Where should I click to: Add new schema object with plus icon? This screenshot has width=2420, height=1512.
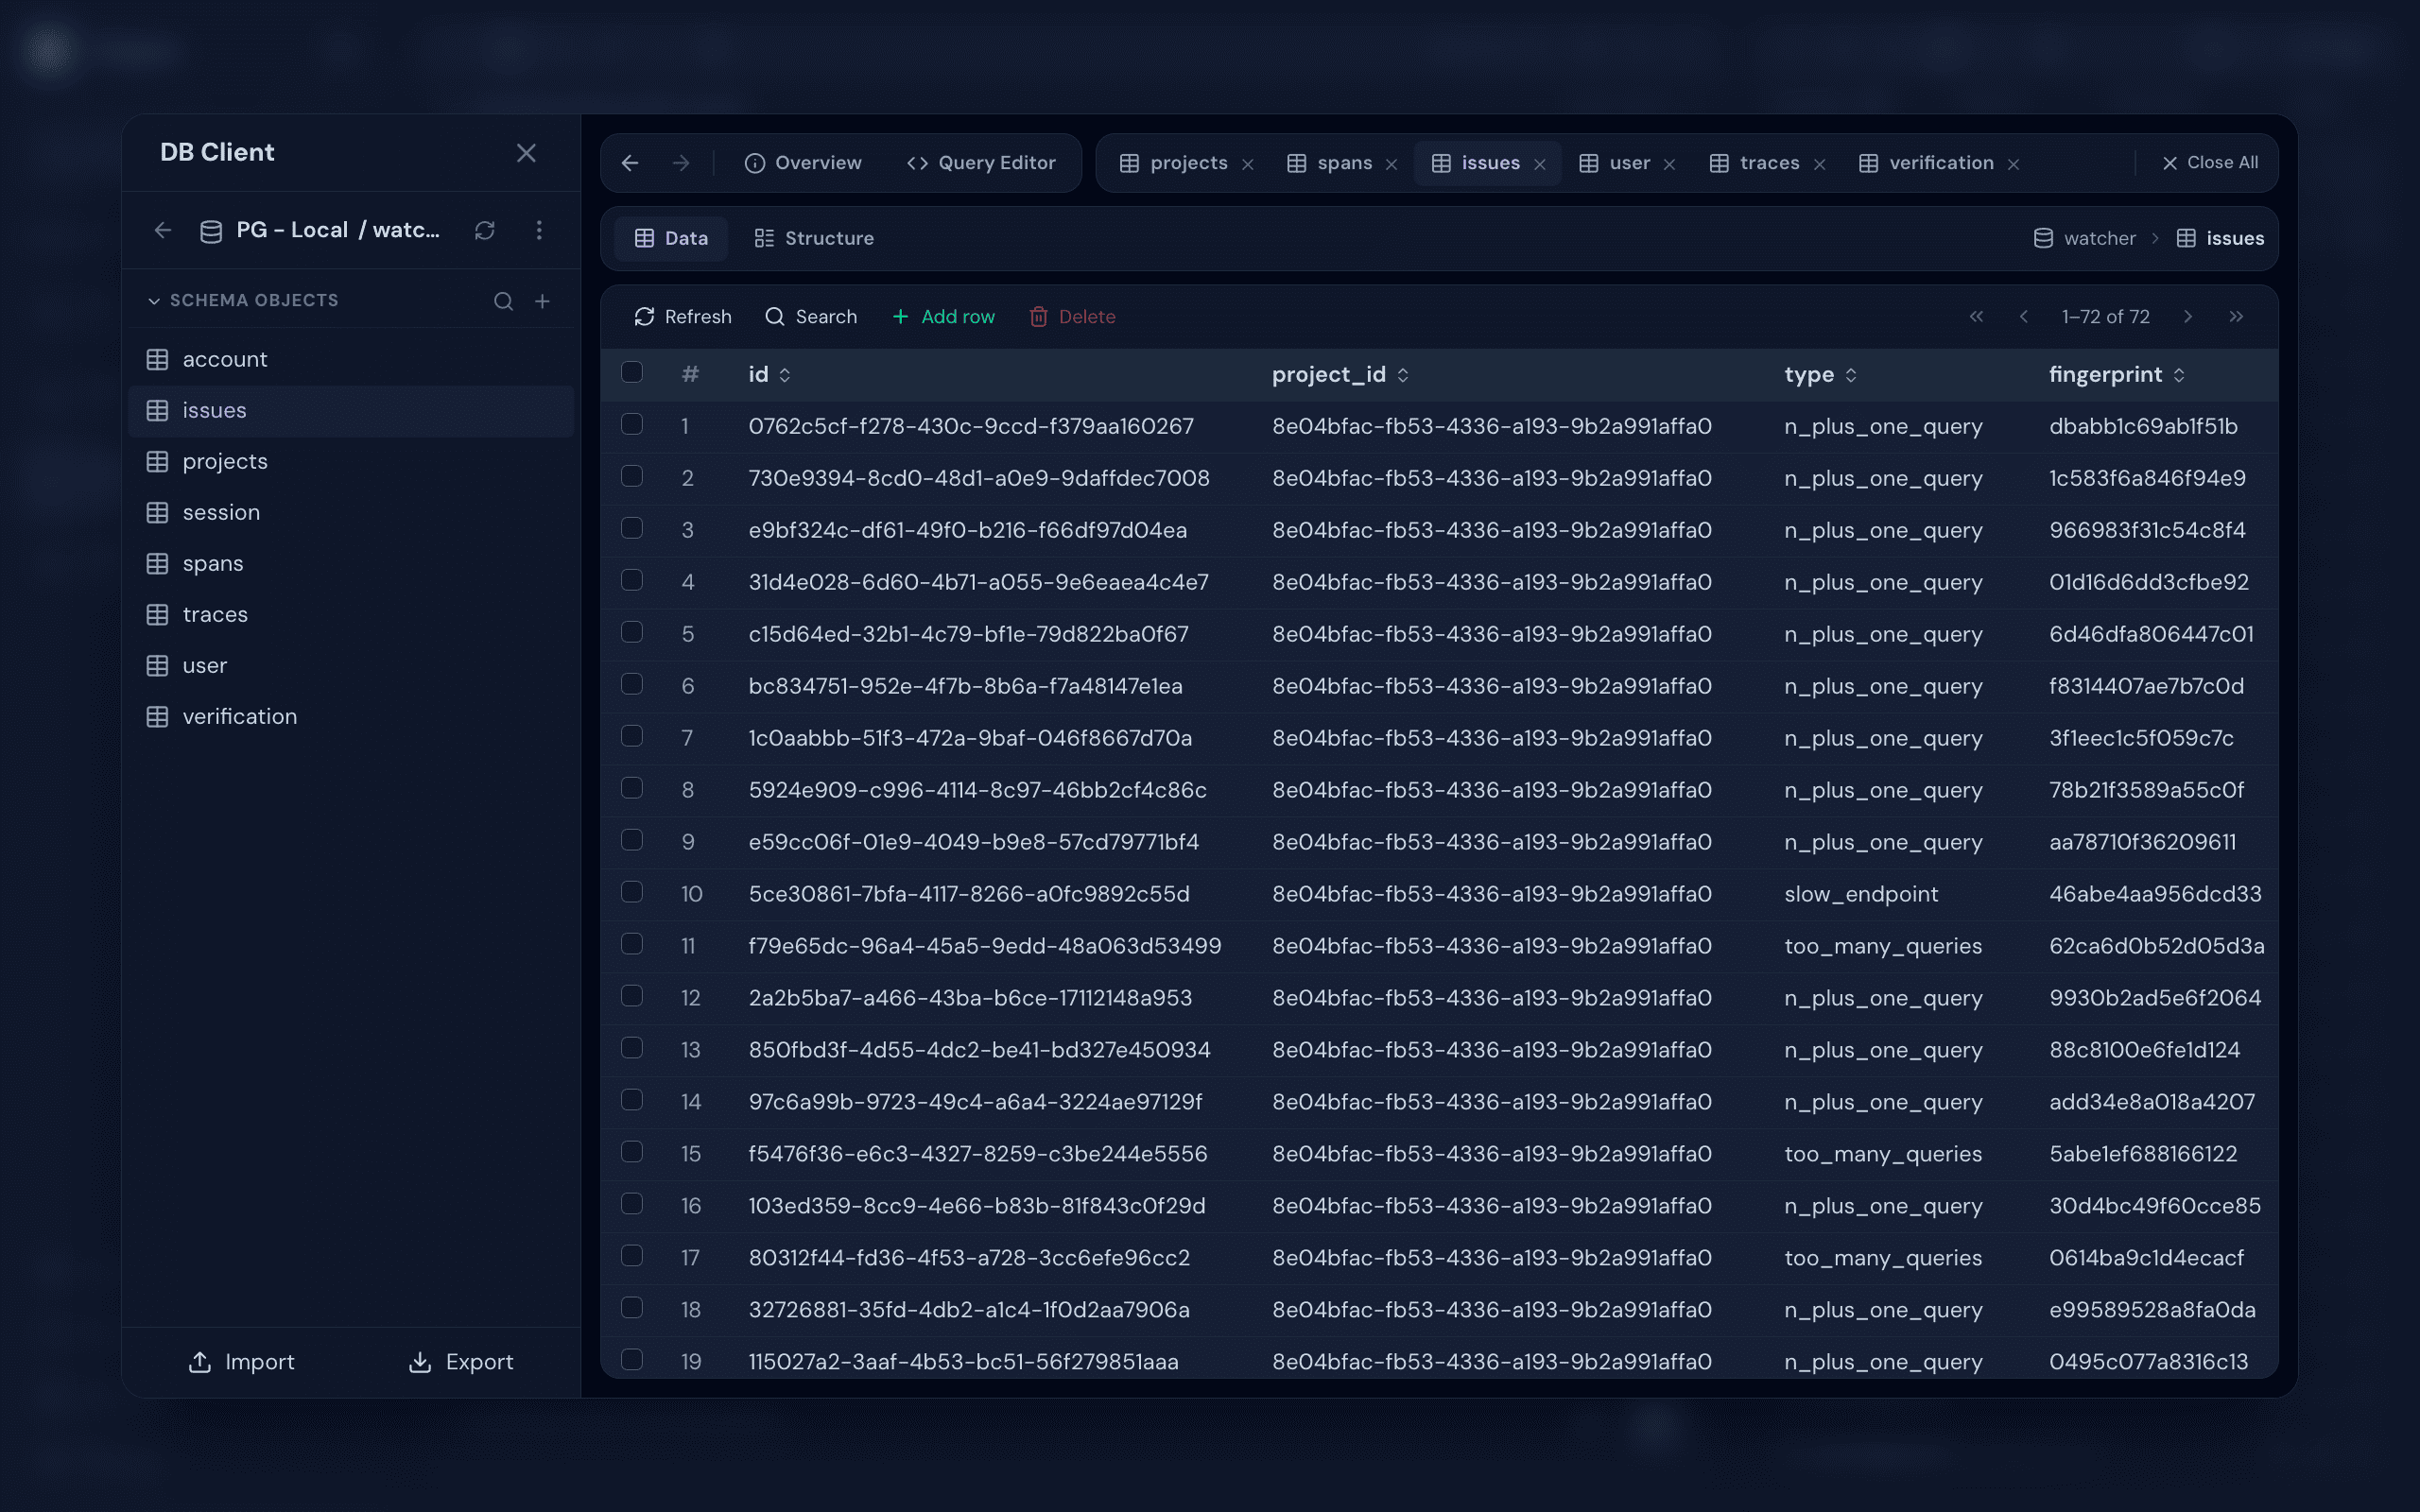[x=542, y=301]
